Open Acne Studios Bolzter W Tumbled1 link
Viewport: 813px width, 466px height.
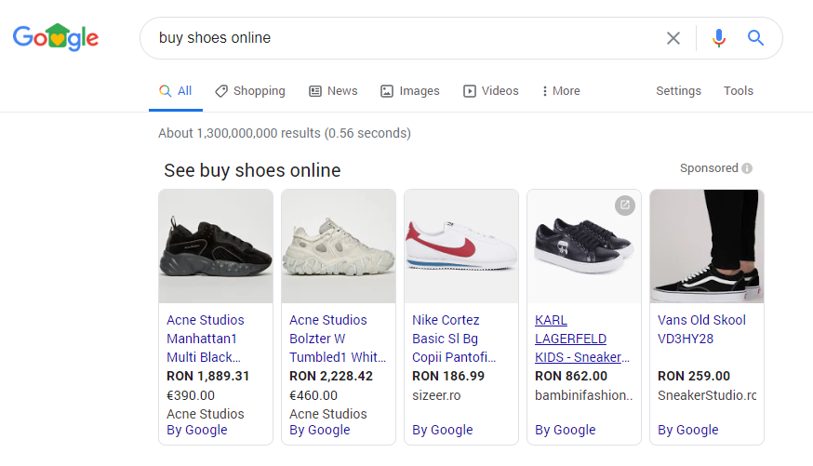coord(338,339)
